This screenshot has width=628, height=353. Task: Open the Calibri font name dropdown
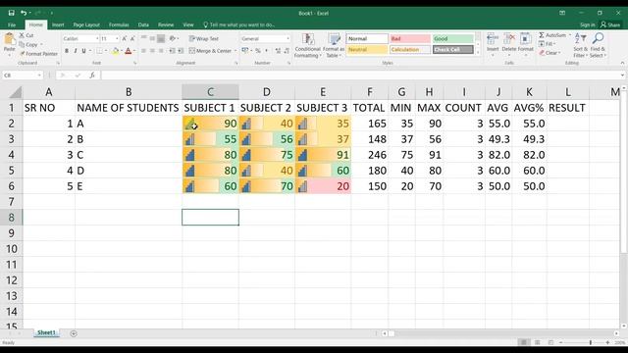[x=97, y=39]
